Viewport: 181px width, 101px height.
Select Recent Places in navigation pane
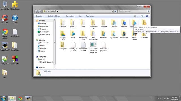coord(45,35)
